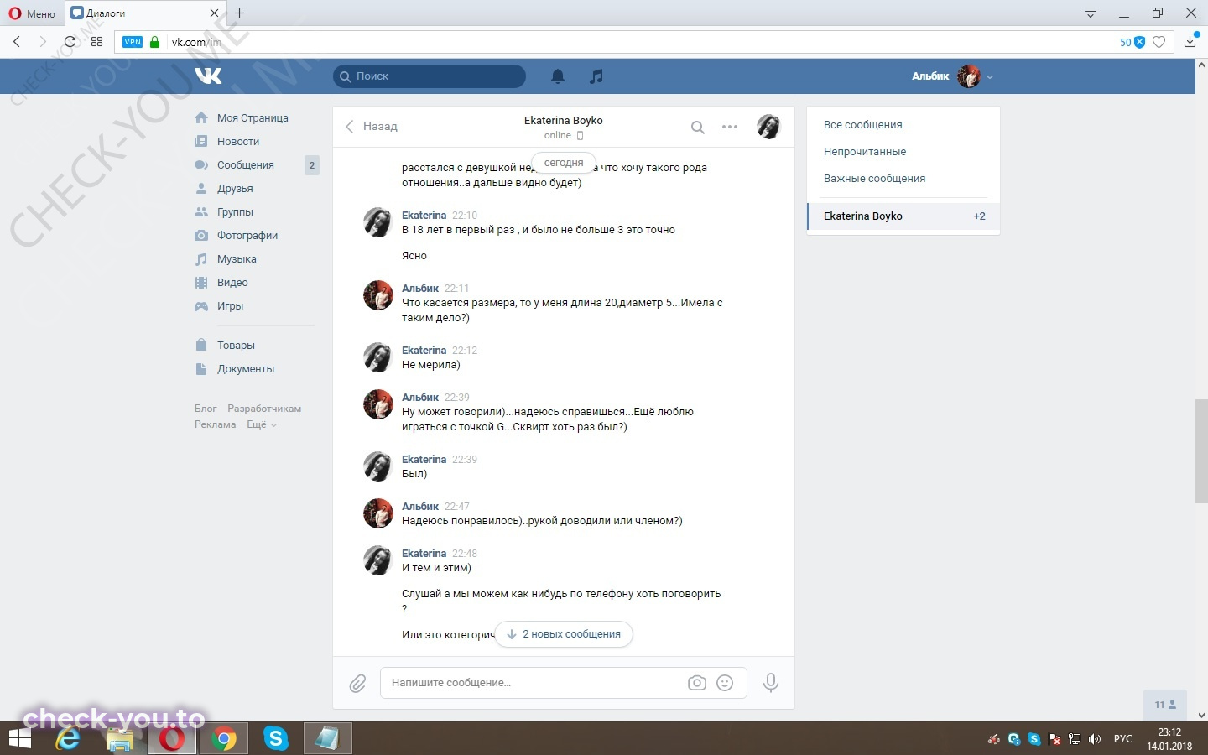
Task: Open Opera speed dial grid icon
Action: click(x=96, y=41)
